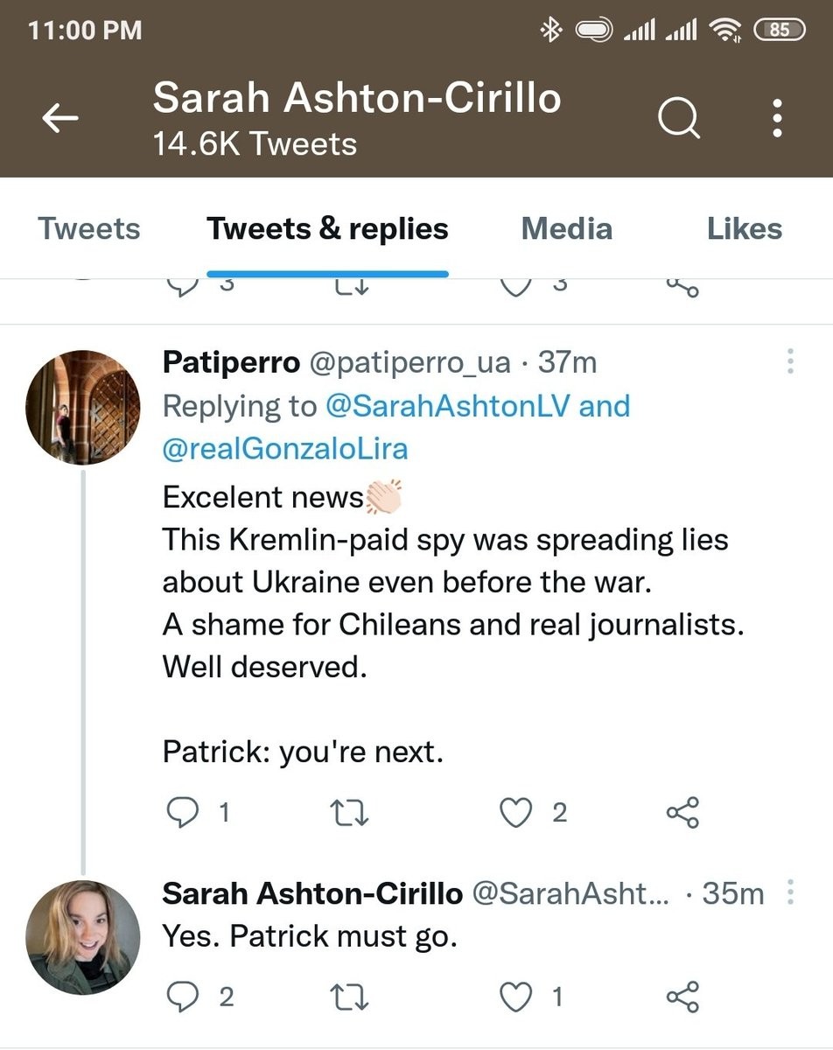The height and width of the screenshot is (1050, 833).
Task: Tap Sarah Ashton-Cirillo's avatar photo
Action: [x=83, y=937]
